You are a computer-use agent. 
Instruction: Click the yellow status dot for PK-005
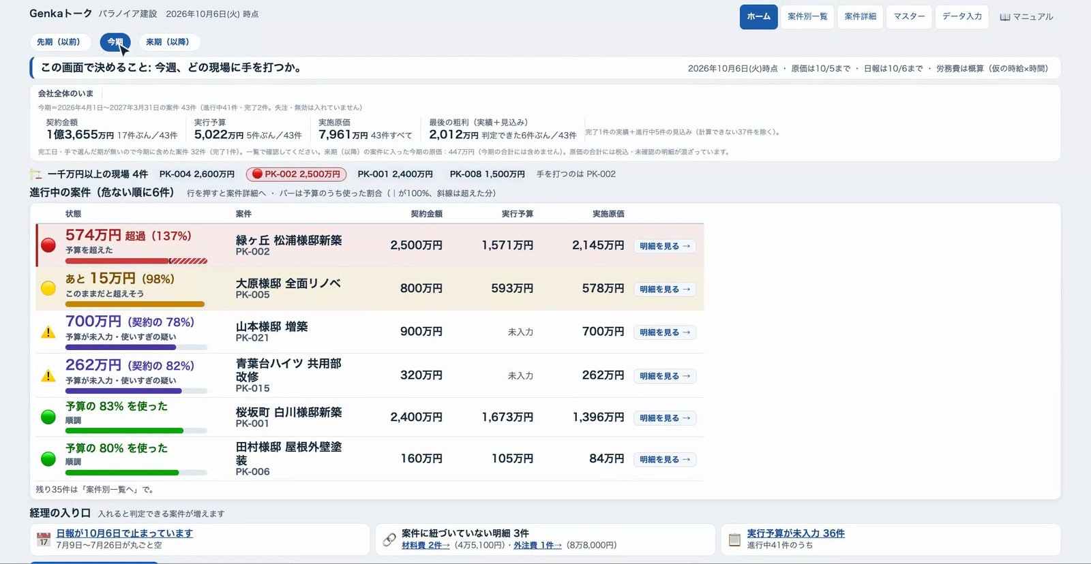(x=48, y=288)
